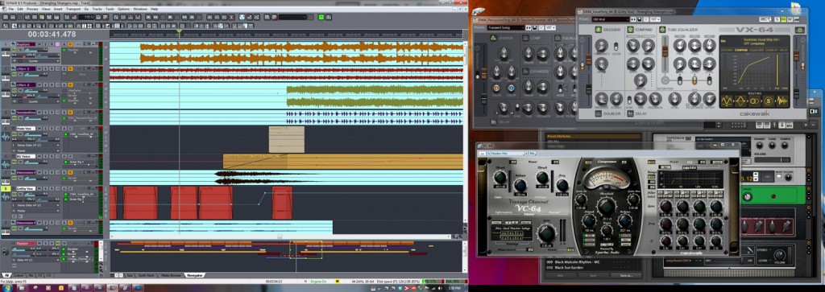Click the Windows Start button

7,288
